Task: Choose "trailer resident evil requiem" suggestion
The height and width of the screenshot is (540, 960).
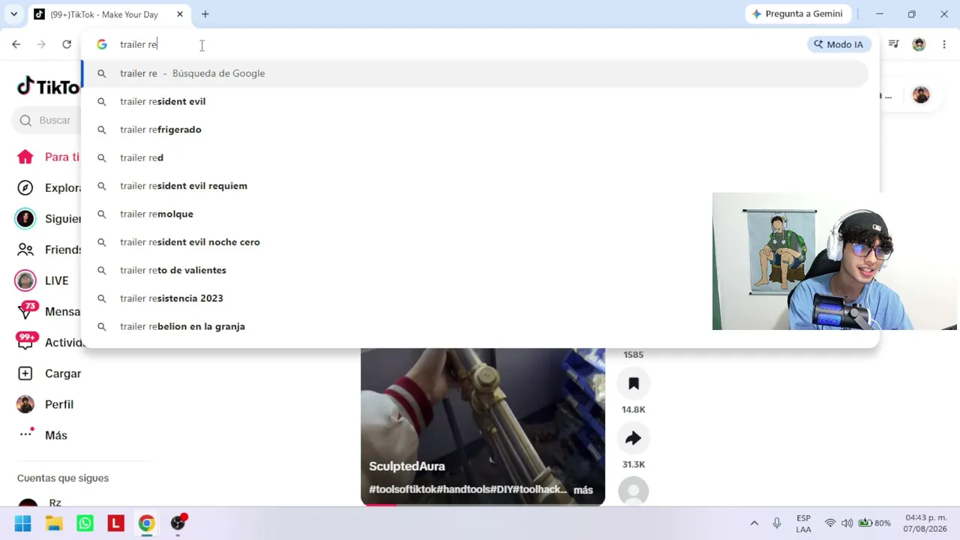Action: coord(475,186)
